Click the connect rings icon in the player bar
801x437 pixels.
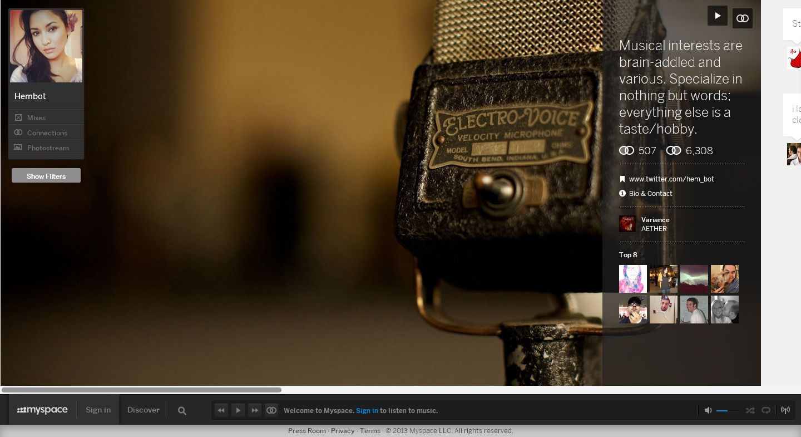271,410
